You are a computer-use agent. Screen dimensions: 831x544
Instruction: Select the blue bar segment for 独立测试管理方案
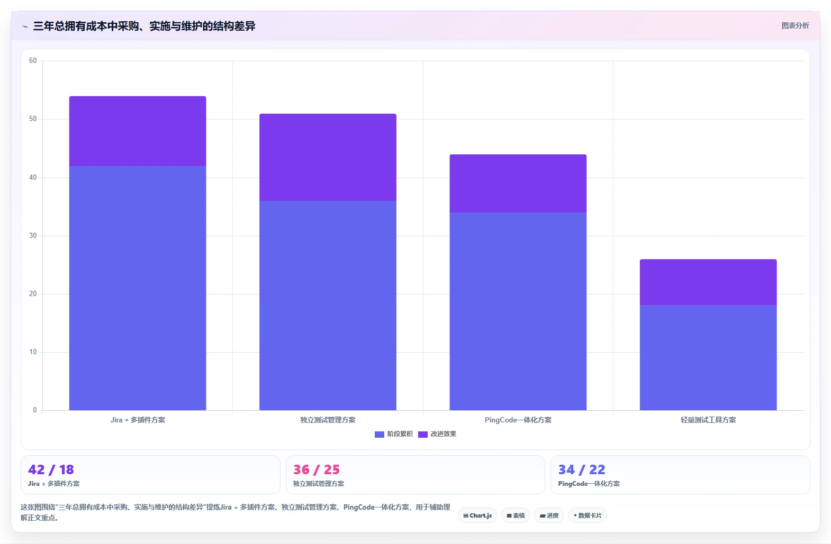pyautogui.click(x=328, y=306)
